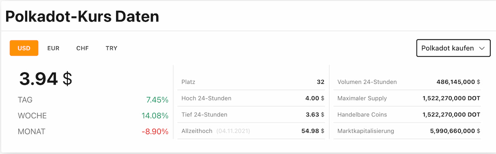Click the 3.94 $ price value

pos(45,78)
